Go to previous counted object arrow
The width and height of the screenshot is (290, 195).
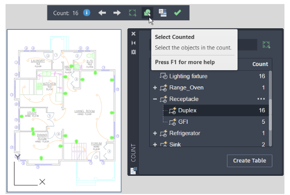point(102,13)
